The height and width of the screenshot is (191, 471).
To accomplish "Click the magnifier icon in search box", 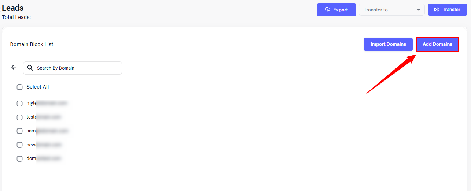I will (x=30, y=68).
